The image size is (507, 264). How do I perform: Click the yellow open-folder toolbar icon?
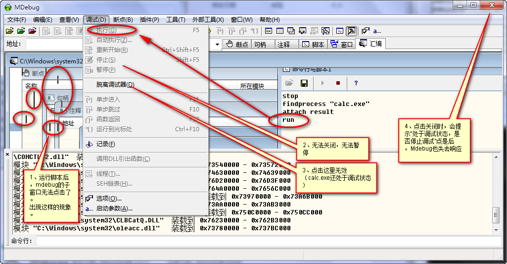10,31
